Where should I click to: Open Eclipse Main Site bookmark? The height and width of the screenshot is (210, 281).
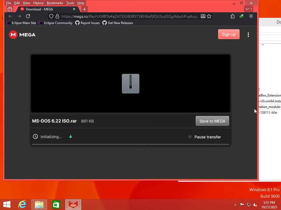21,23
